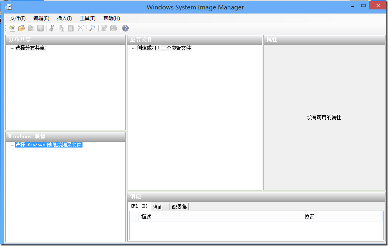This screenshot has width=388, height=246.
Task: Click the 没有可用的属性 text
Action: pyautogui.click(x=324, y=118)
